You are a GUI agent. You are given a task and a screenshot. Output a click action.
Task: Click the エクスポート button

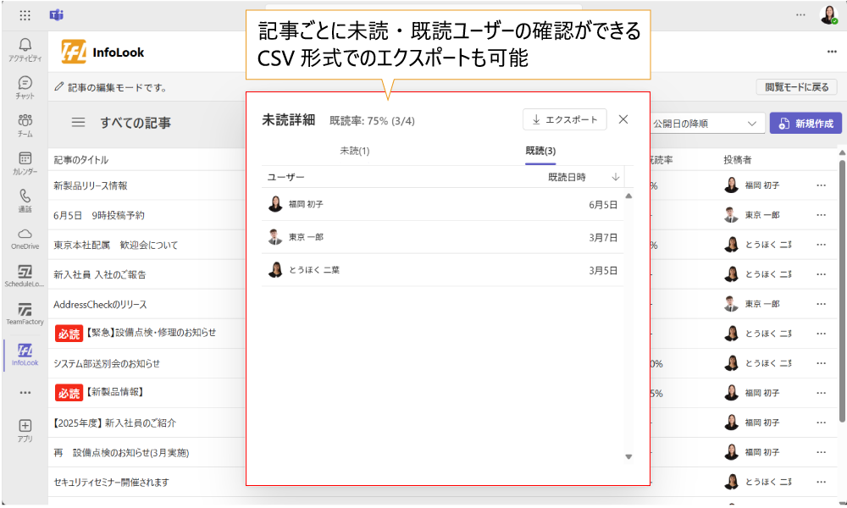click(x=564, y=119)
